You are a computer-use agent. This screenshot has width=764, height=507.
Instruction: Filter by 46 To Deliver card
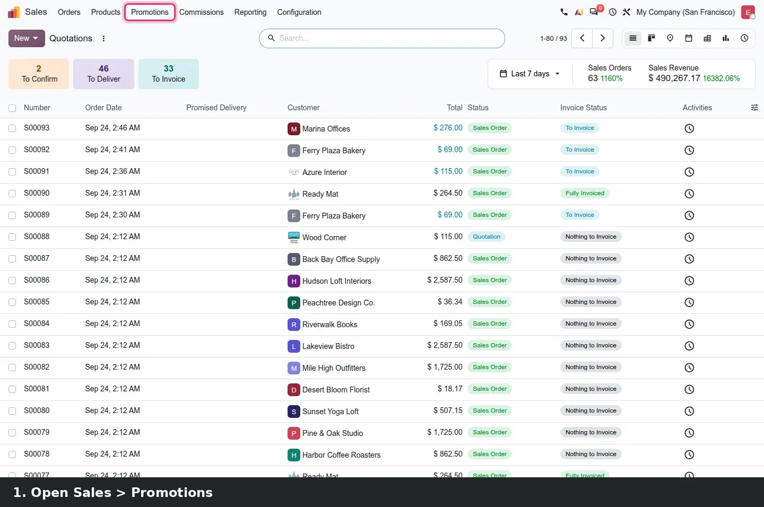(x=103, y=74)
